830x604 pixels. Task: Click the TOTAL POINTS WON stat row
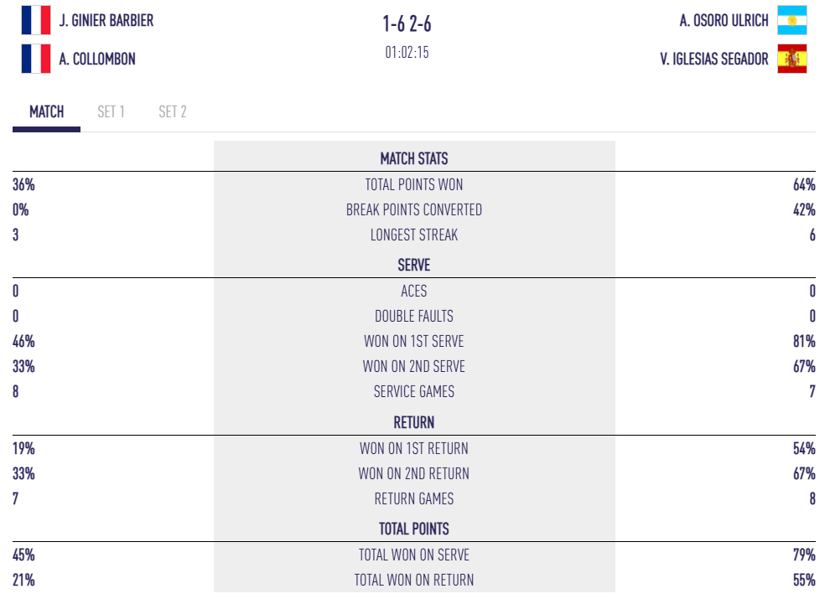(413, 184)
